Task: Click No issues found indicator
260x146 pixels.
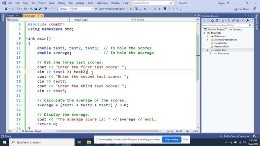Action: (x=32, y=131)
